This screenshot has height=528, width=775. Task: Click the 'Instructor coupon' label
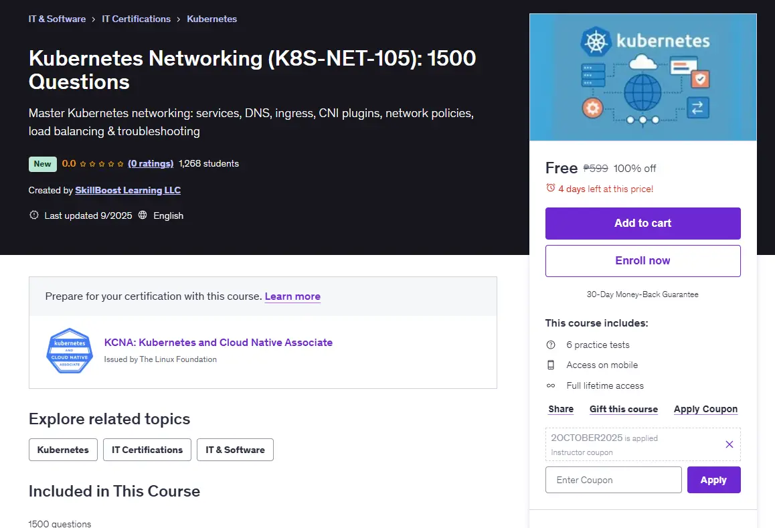pos(582,452)
